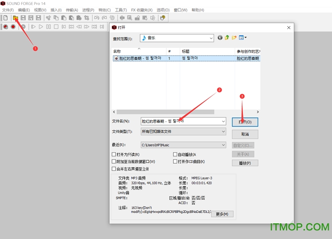Check the 合并左右声道至立体 checkbox

pos(114,168)
